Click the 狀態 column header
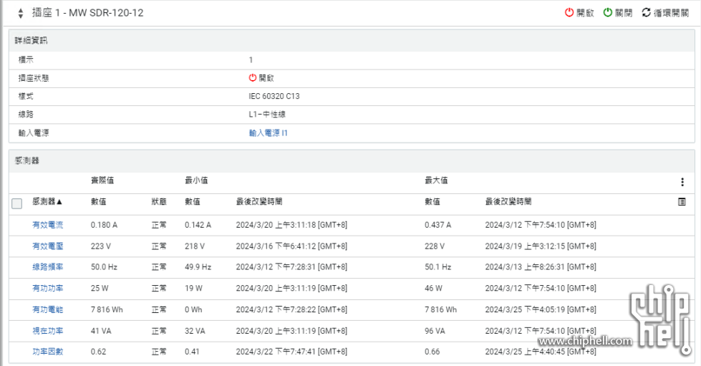The height and width of the screenshot is (366, 701). pos(159,202)
